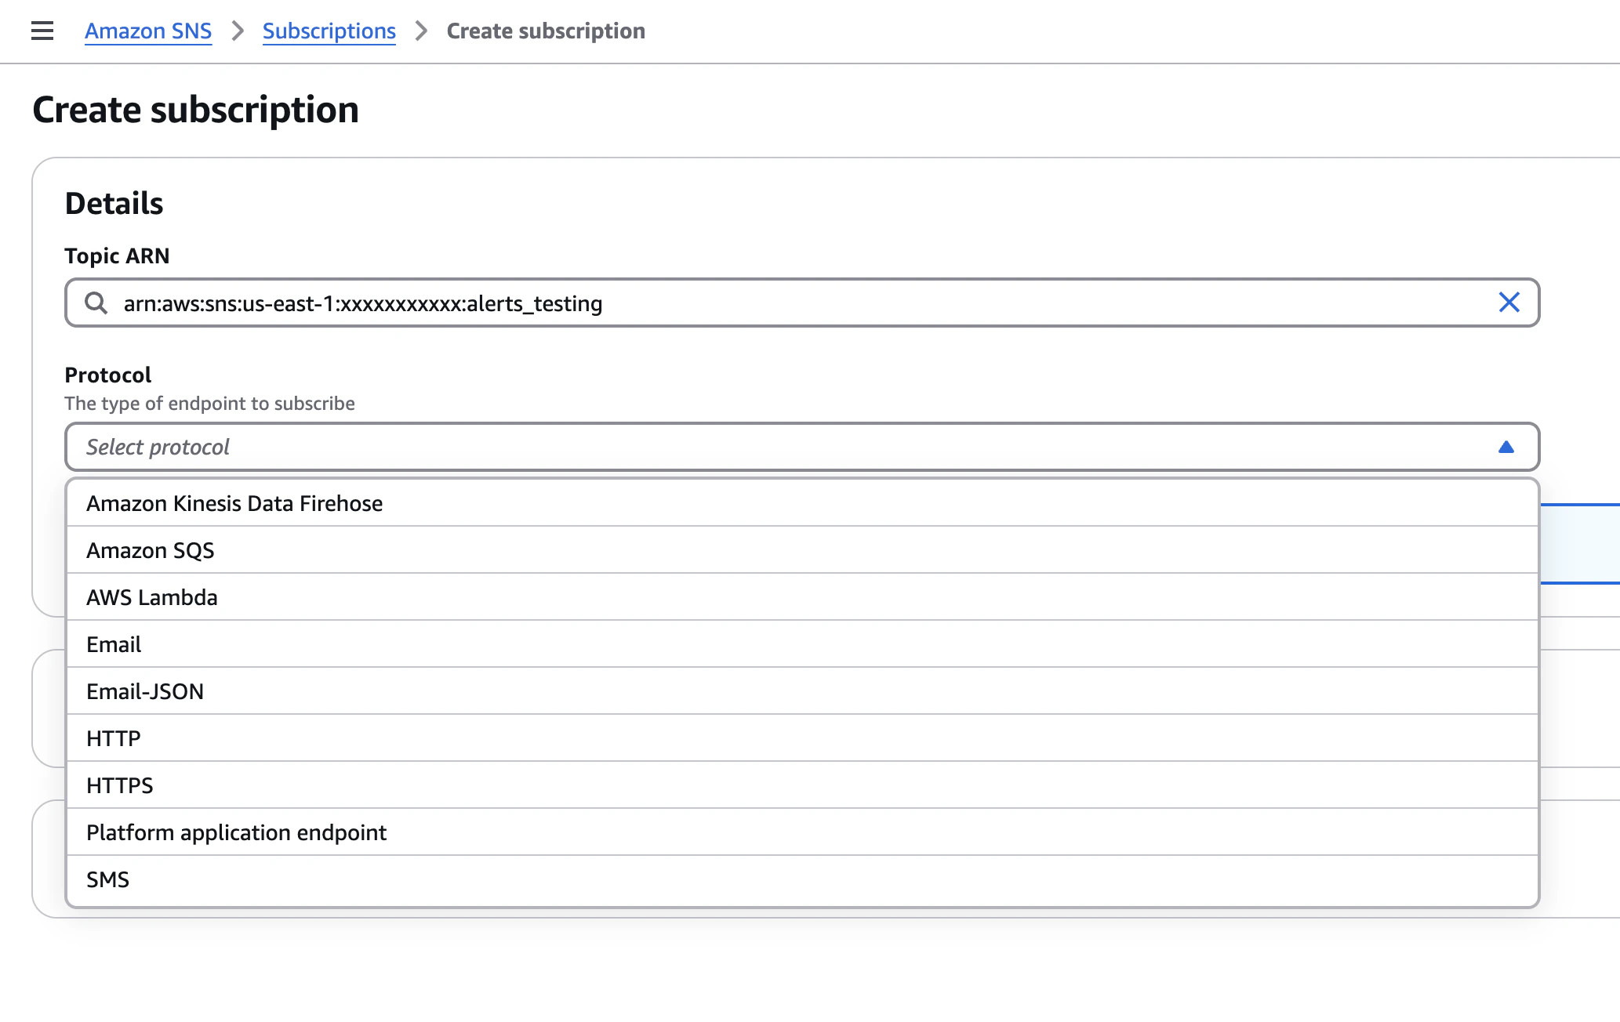1620x1022 pixels.
Task: Collapse the Select protocol dropdown arrow
Action: pos(1506,447)
